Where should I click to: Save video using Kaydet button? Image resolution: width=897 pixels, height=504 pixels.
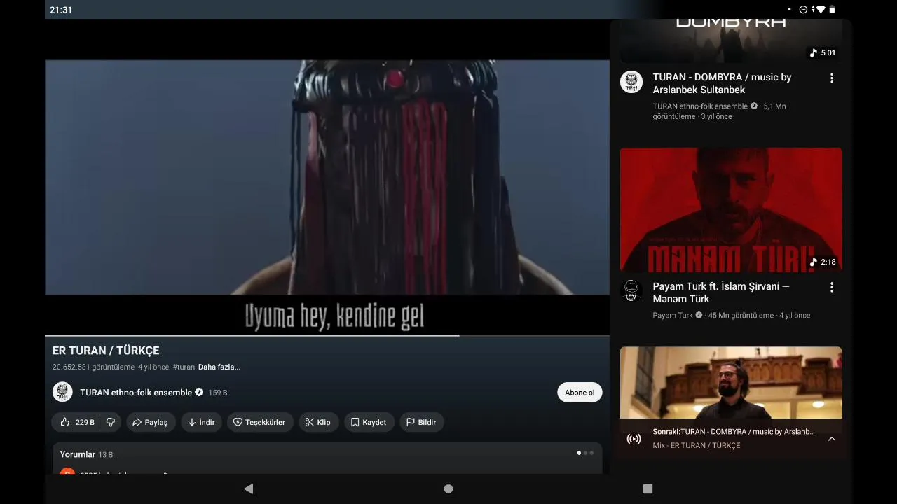369,422
